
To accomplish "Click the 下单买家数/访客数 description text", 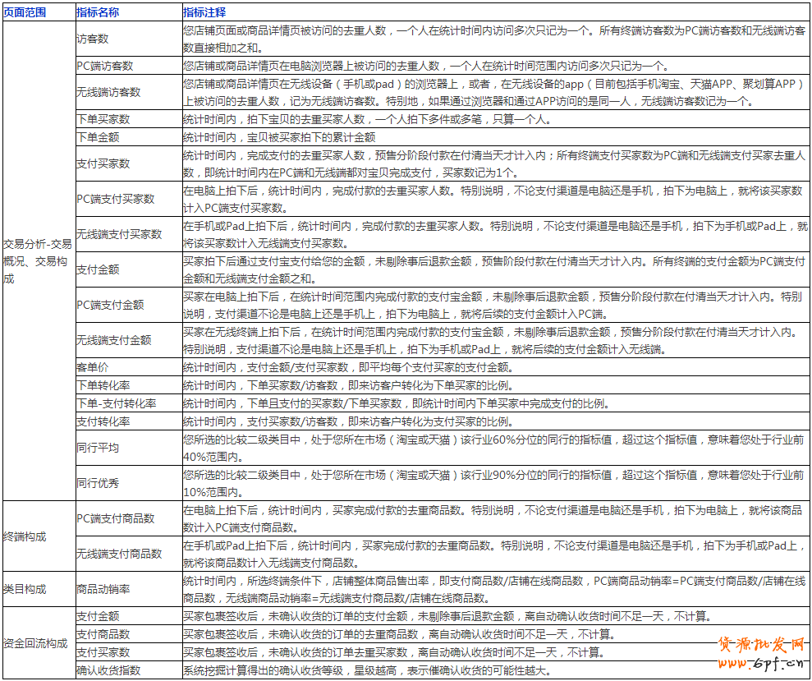I will (349, 385).
